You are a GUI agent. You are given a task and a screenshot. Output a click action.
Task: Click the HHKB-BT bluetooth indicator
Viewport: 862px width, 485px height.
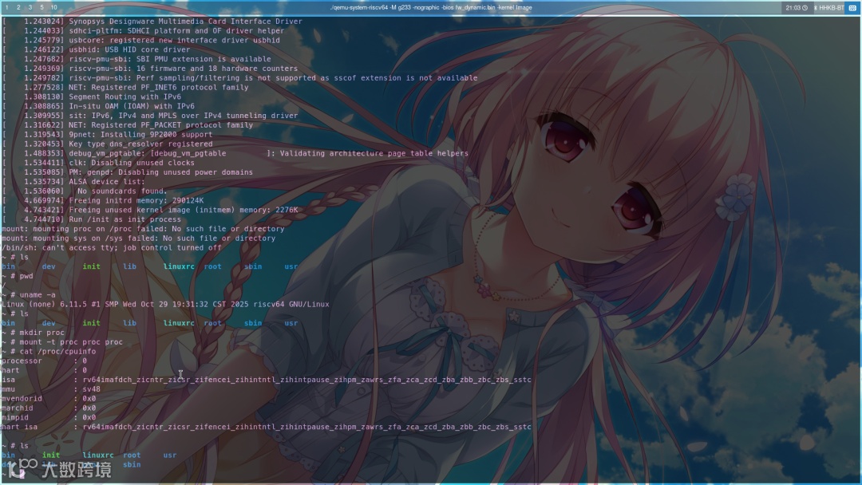click(829, 8)
